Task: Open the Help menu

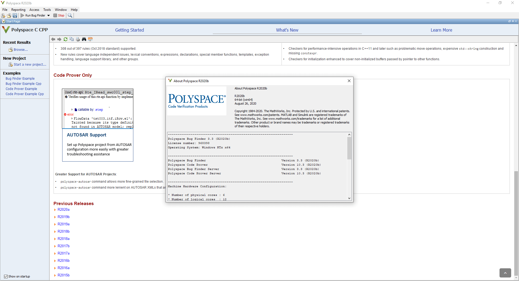Action: 74,10
